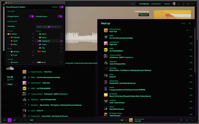Set rounding to md
199x124 pixels.
(x=53, y=27)
